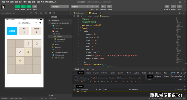Viewport: 187px width, 100px height.
Task: Open the version management icon
Action: [x=167, y=6]
